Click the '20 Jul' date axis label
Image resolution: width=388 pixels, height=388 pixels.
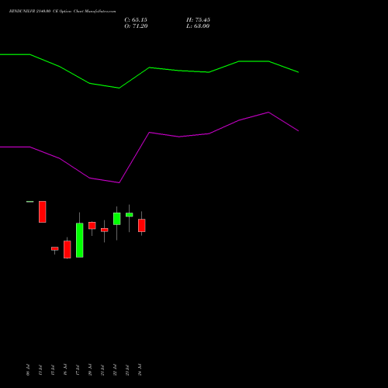pos(90,369)
